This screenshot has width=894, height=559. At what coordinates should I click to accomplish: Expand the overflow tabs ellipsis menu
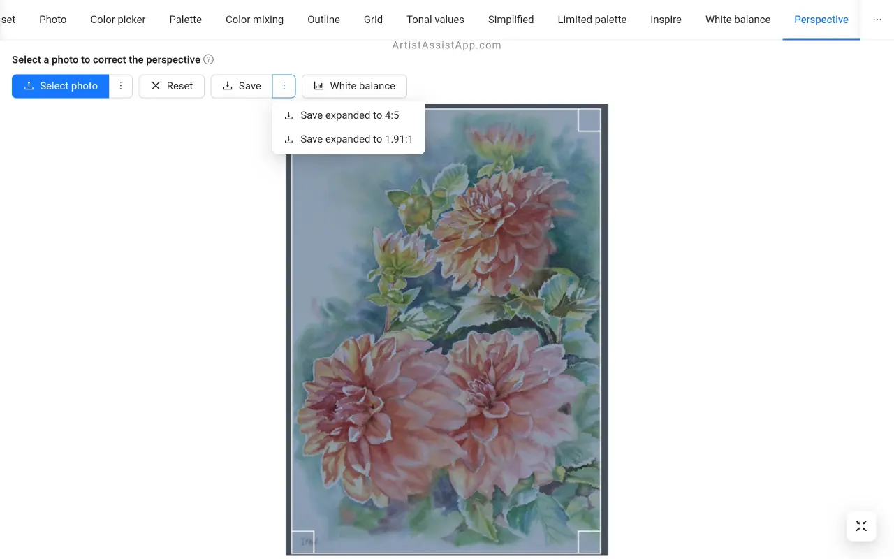(877, 20)
